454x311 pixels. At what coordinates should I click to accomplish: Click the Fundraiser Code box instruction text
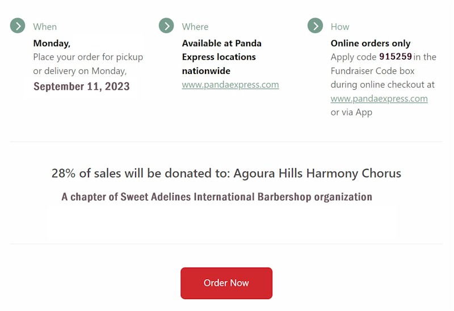(x=373, y=71)
